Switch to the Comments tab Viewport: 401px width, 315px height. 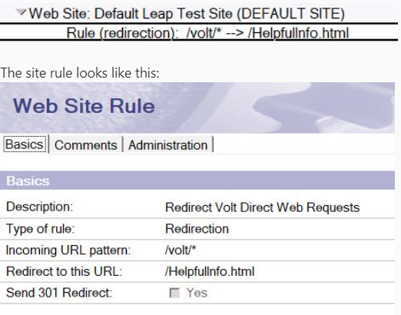tap(86, 145)
